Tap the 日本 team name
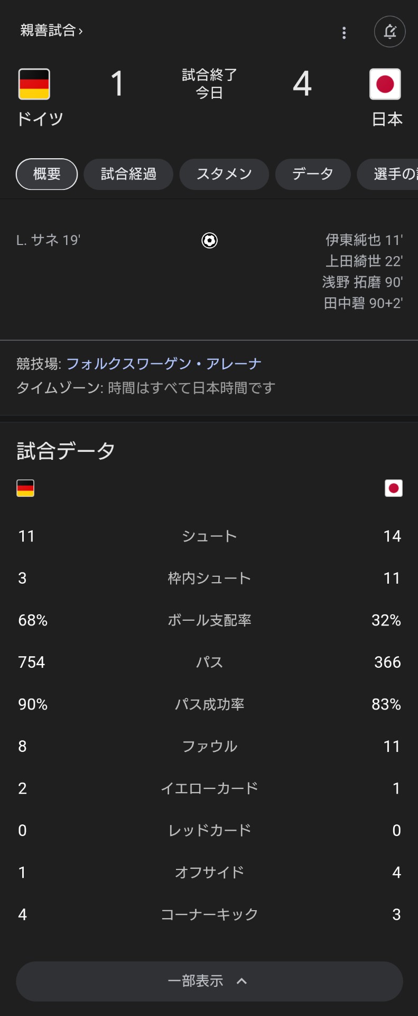Viewport: 418px width, 1016px height. (x=387, y=119)
